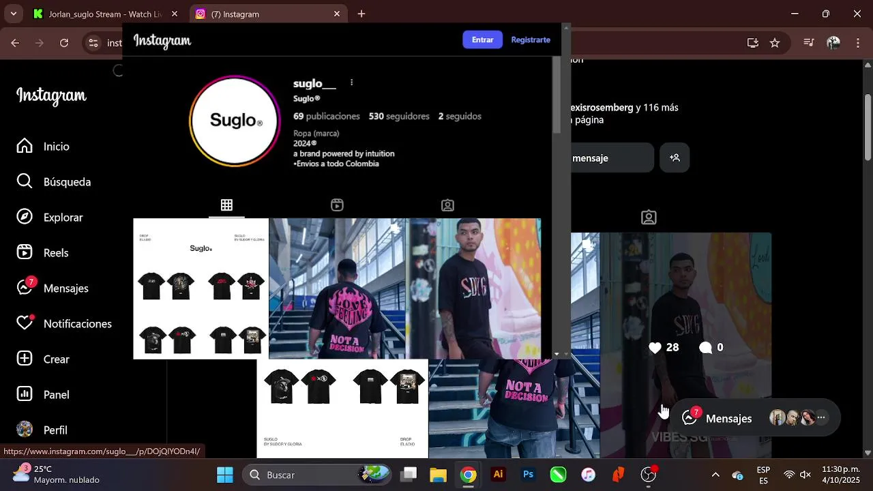Open the Windows Start menu

[225, 475]
